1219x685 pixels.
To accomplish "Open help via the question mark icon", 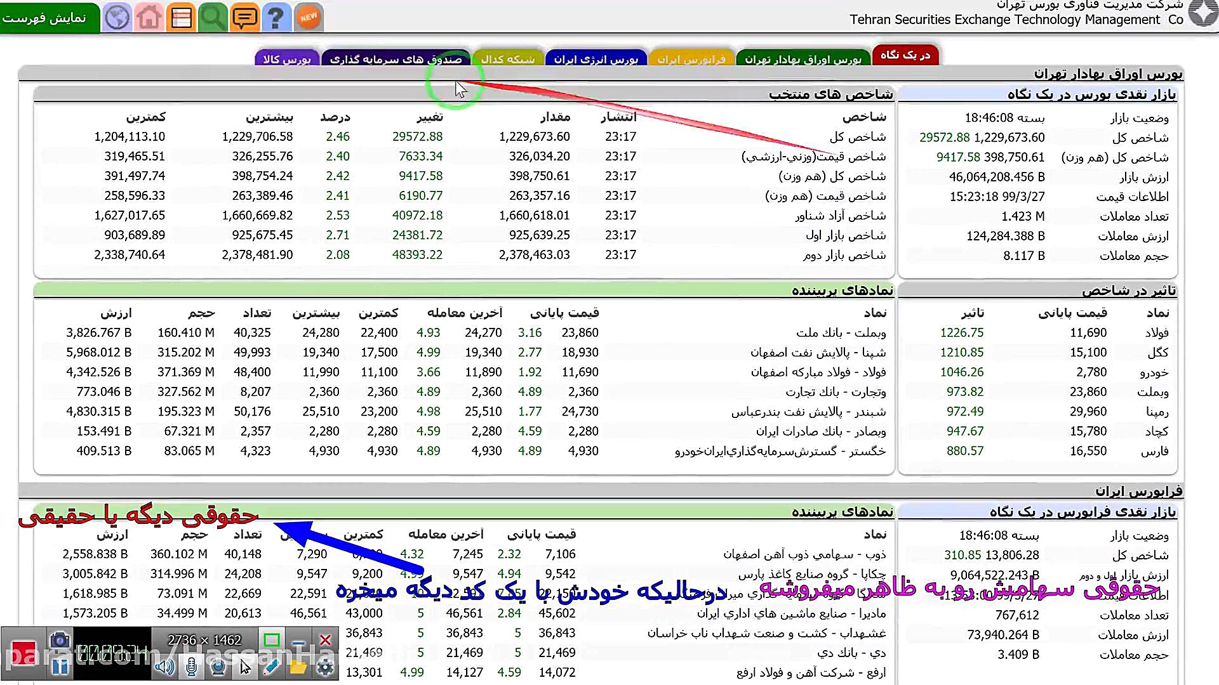I will [276, 17].
